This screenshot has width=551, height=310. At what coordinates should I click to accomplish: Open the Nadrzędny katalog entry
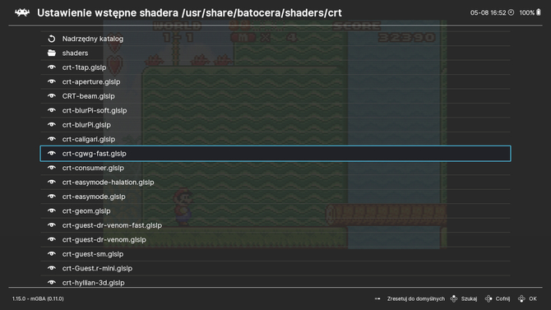pyautogui.click(x=275, y=39)
